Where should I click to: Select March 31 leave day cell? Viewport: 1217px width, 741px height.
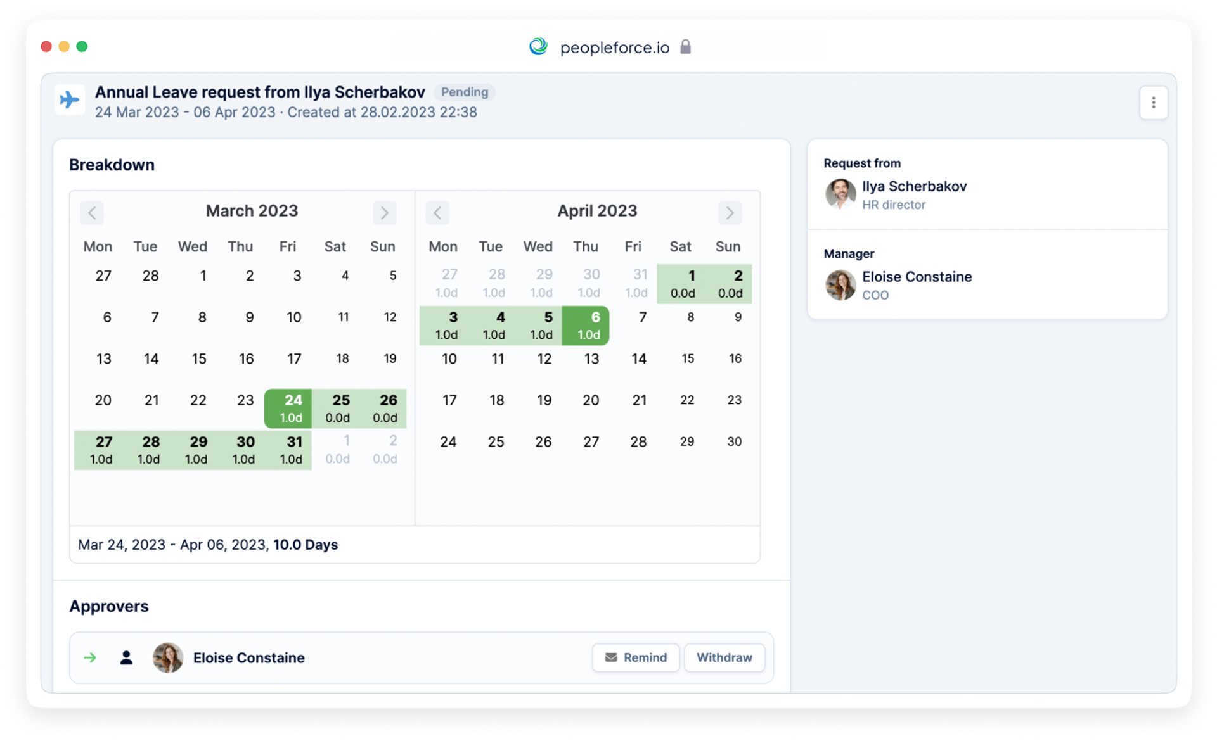[x=288, y=450]
